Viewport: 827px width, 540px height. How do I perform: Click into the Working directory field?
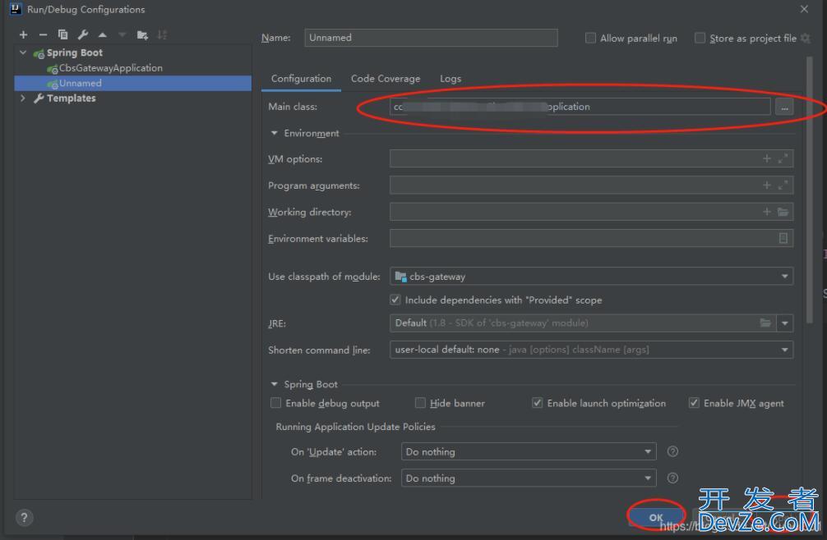point(591,212)
